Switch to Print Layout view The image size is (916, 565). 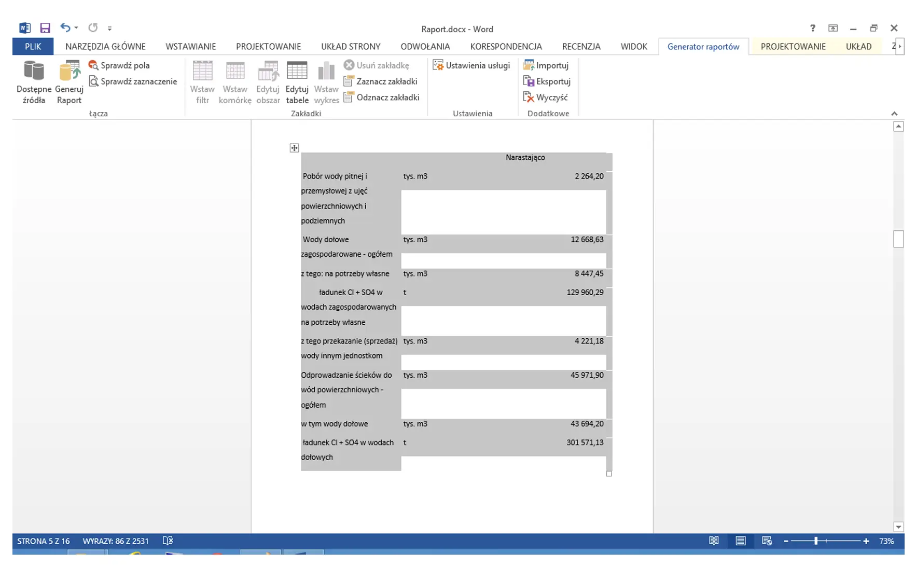tap(741, 541)
